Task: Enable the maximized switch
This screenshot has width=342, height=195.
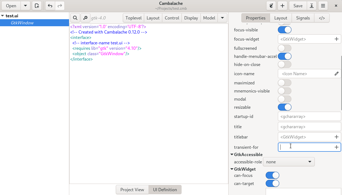Action: [x=285, y=83]
